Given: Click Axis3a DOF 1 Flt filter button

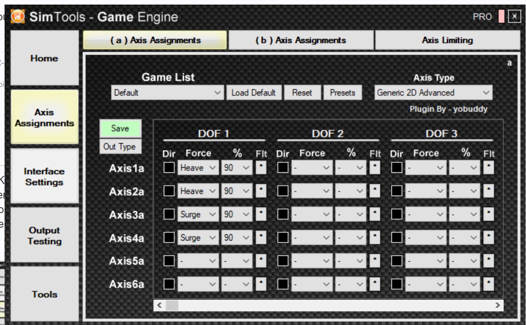Looking at the screenshot, I should click(261, 214).
